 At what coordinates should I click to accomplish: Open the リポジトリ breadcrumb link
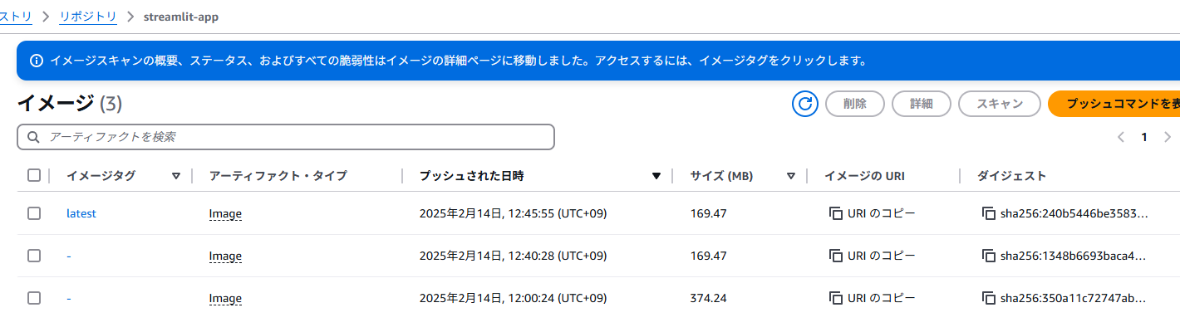pyautogui.click(x=87, y=16)
